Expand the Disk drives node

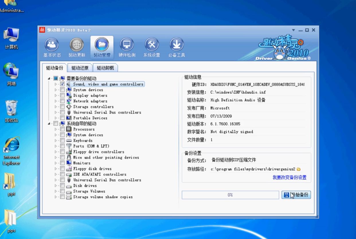[56, 185]
